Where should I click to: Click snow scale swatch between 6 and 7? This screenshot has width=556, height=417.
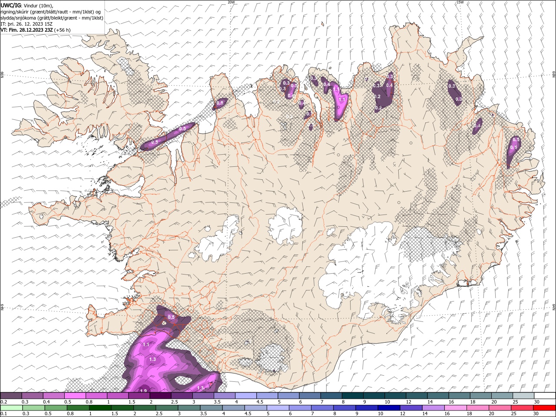(310, 396)
